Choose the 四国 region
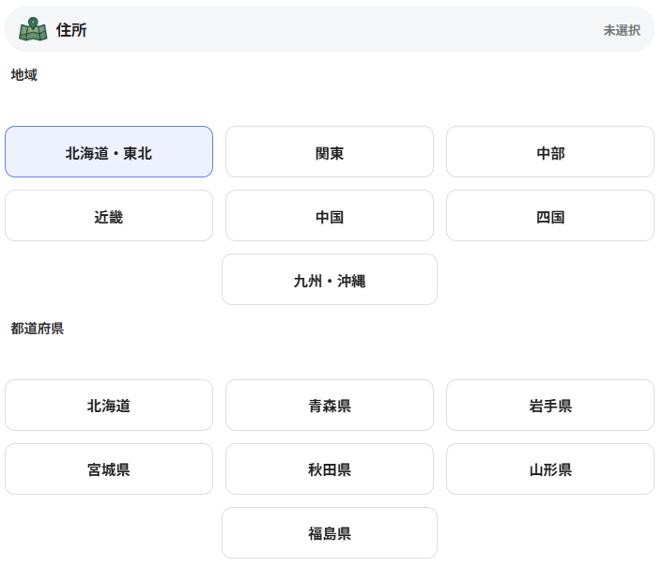This screenshot has height=568, width=664. coord(550,216)
